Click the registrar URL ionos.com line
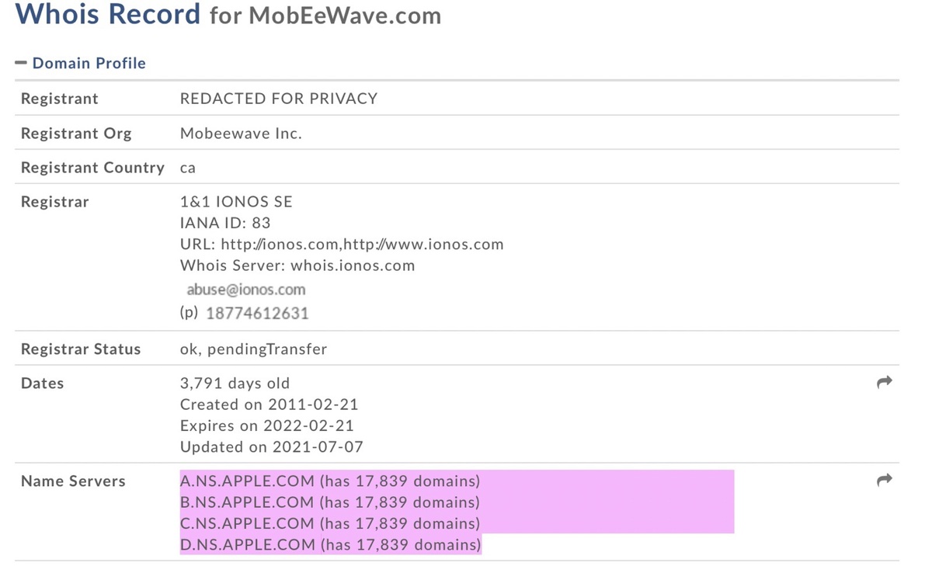Viewport: 932px width, 566px height. [x=342, y=244]
